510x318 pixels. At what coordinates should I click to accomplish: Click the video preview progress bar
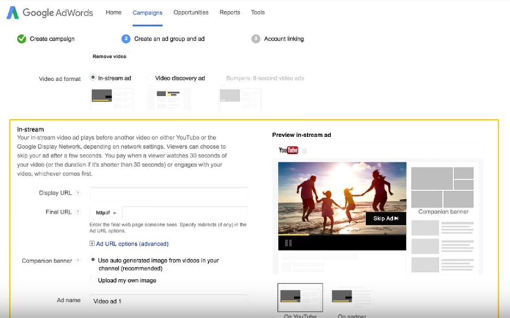point(342,235)
